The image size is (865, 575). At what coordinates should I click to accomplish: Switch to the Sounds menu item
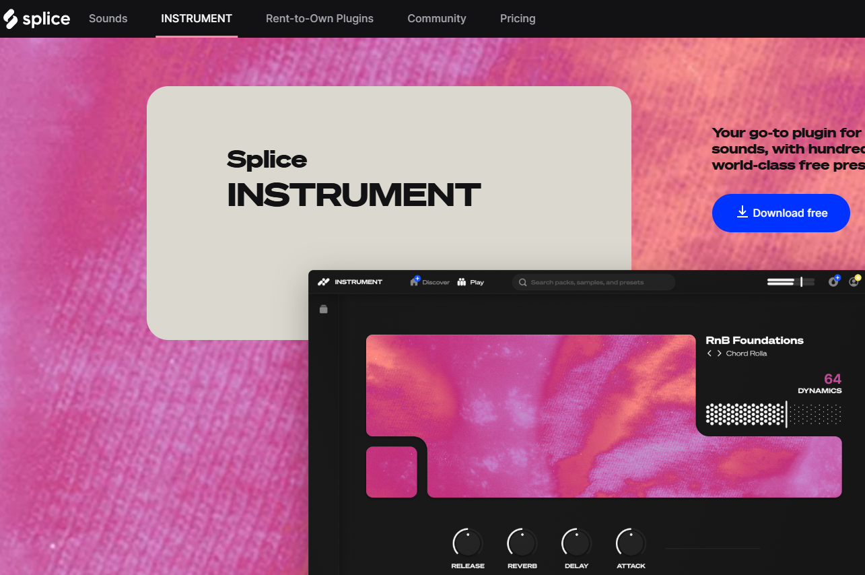point(108,18)
